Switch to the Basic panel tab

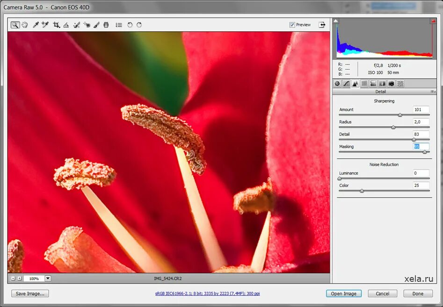click(337, 84)
